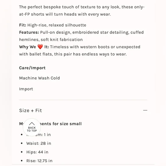Click the bold Fit: label
This screenshot has height=166, width=166.
(x=23, y=25)
